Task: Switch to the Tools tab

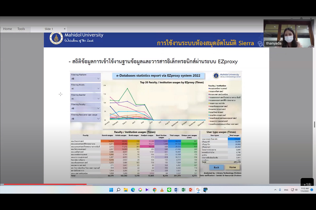Action: coord(21,29)
